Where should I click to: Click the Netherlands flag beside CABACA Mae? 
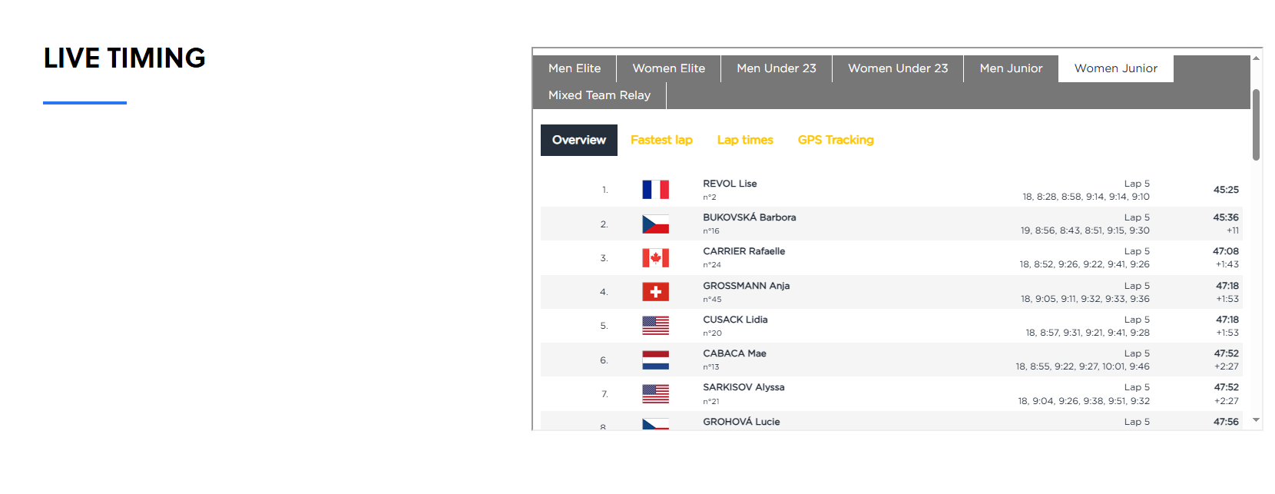(655, 360)
